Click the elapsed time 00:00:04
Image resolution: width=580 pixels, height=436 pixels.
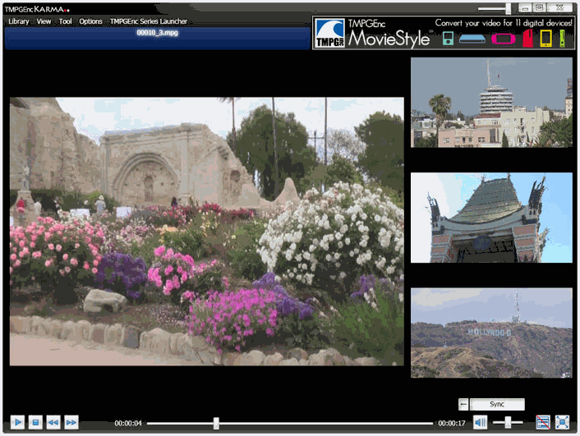pos(128,423)
